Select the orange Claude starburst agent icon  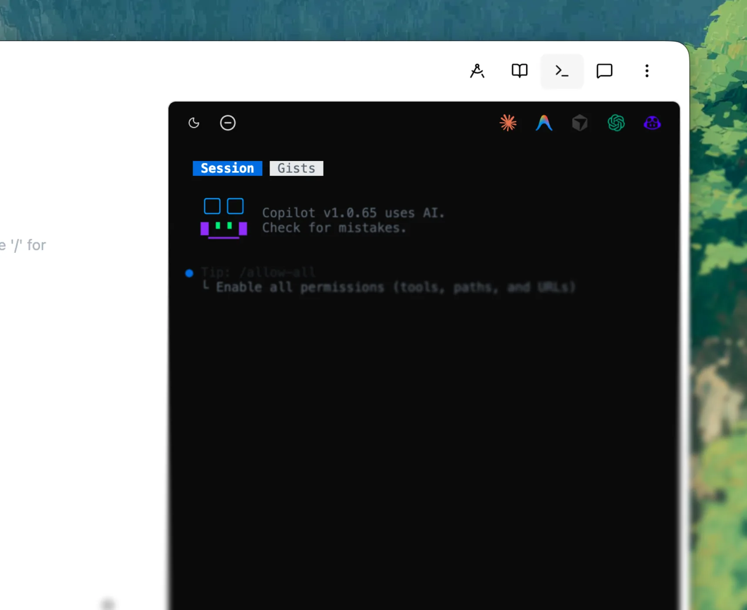[x=508, y=123]
